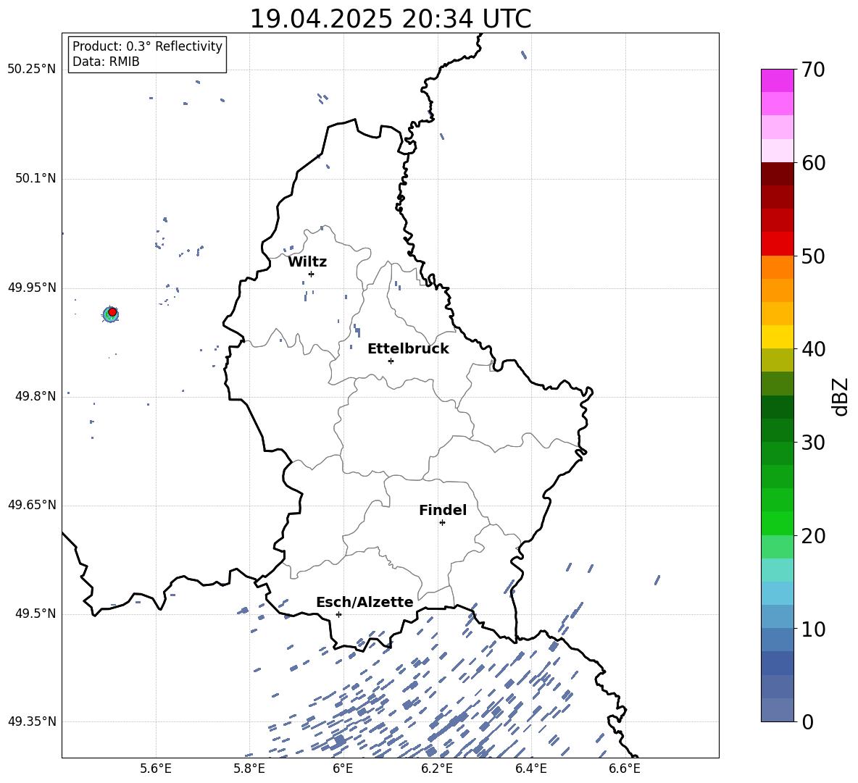Screen dimensions: 858x783
Task: Click the red radar echo dot near 5.5°E
Action: (112, 312)
